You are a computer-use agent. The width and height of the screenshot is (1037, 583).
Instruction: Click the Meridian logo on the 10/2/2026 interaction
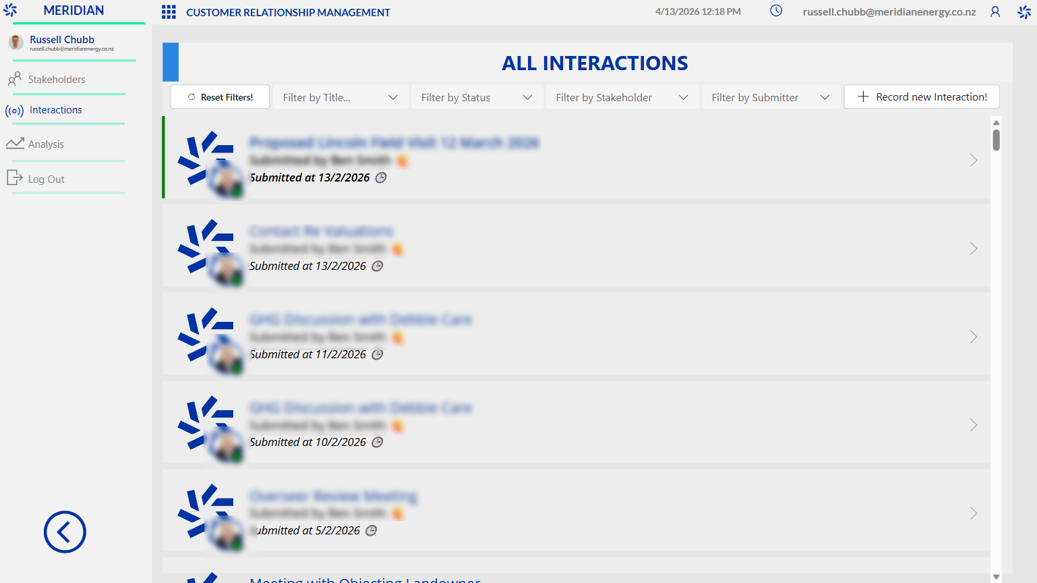pyautogui.click(x=205, y=422)
